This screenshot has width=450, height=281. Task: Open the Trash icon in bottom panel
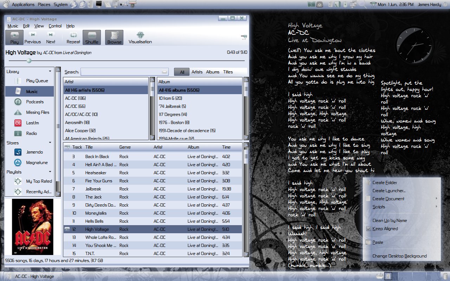(445, 276)
